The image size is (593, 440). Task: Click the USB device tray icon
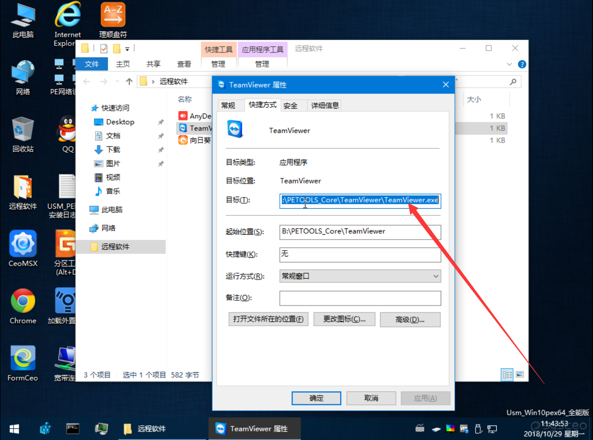pos(478,428)
